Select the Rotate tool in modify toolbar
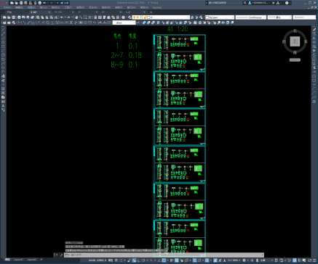 point(314,55)
